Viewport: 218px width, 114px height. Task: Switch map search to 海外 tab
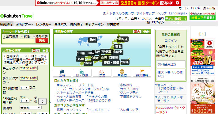coord(147,32)
